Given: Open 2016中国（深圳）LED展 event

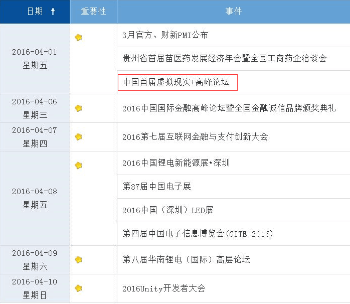Looking at the screenshot, I should click(168, 210).
